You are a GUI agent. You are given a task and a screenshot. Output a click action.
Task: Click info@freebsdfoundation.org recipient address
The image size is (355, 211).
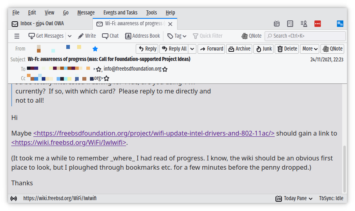point(133,69)
